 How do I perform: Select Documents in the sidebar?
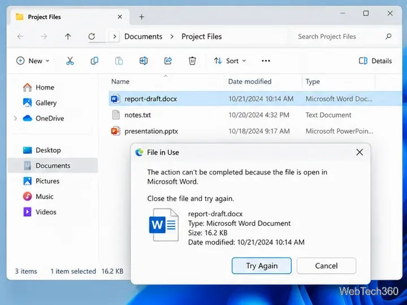click(53, 165)
